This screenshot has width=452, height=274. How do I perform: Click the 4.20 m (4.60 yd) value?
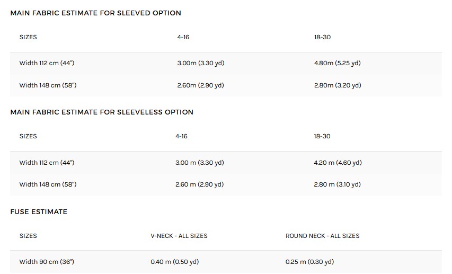[338, 163]
